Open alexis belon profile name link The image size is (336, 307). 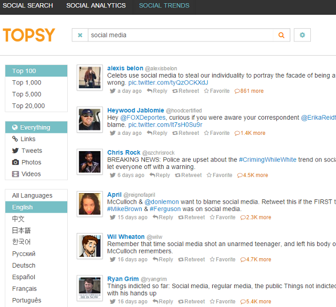[125, 68]
